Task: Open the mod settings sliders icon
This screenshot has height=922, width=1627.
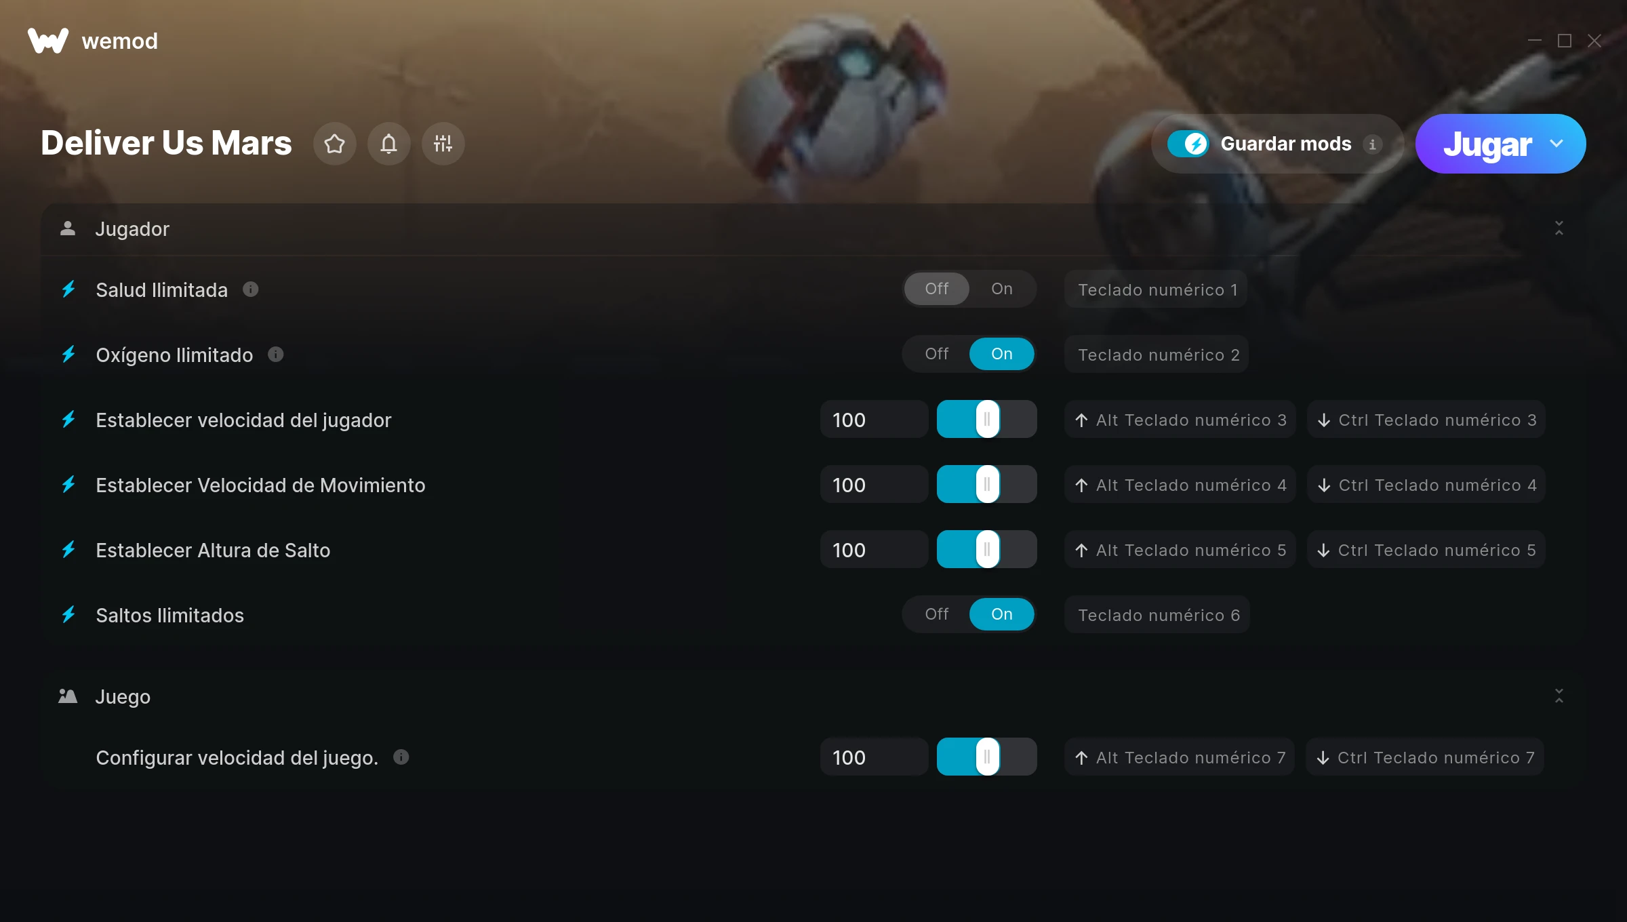Action: [443, 144]
